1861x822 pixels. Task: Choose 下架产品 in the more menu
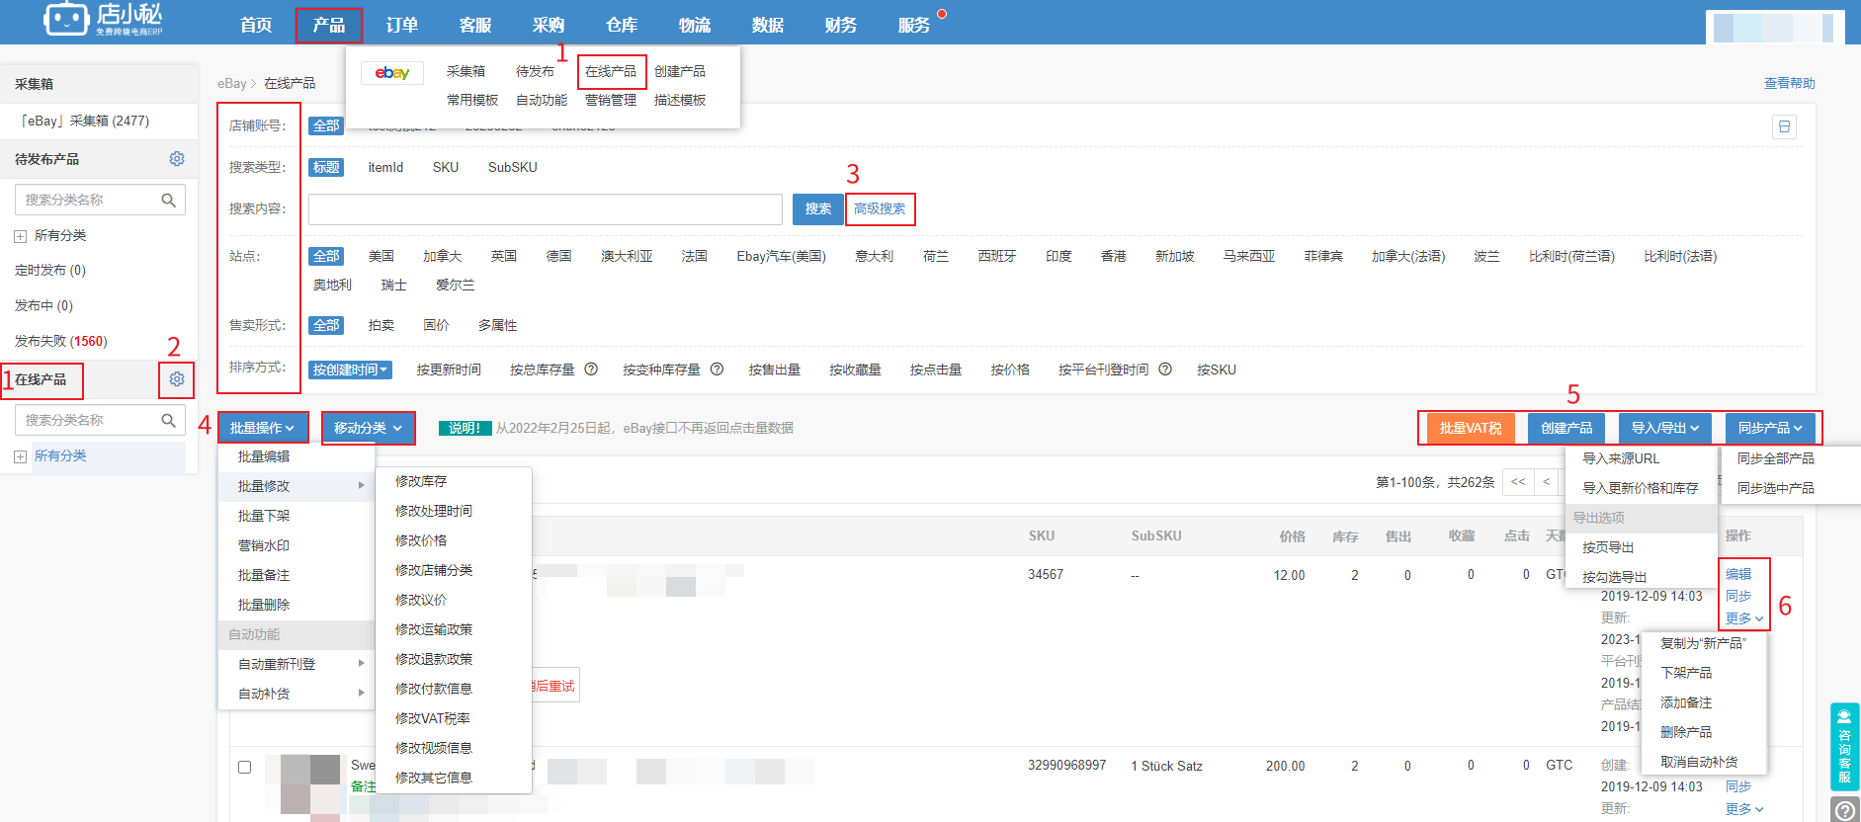1686,673
